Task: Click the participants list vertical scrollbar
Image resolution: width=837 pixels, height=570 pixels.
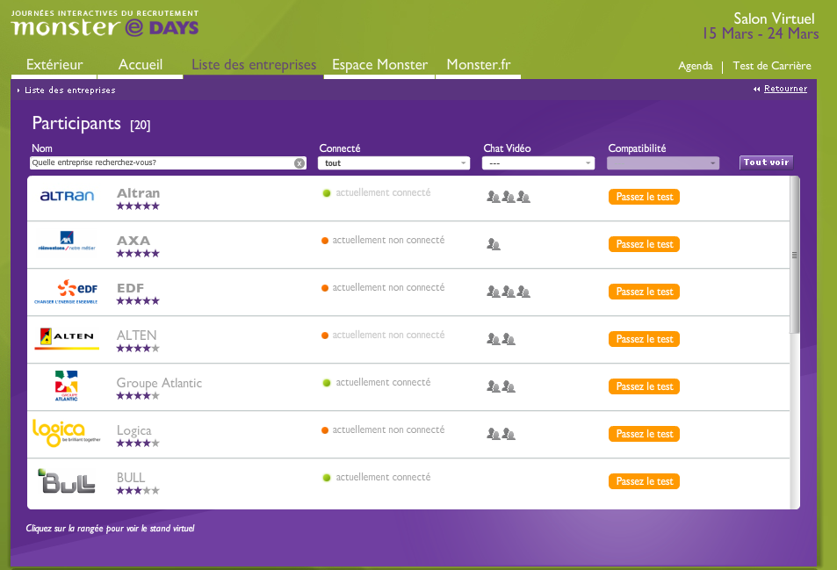Action: point(794,255)
